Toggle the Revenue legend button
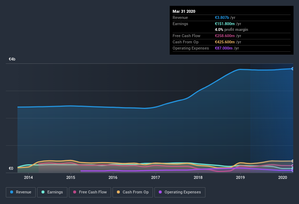299x204 pixels. 21,192
